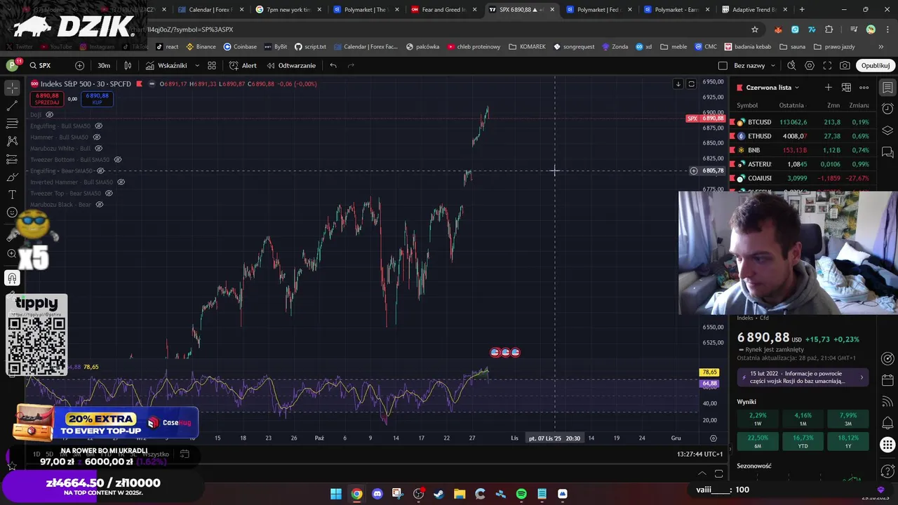Open the KOMAREK bookmark folder

(527, 46)
